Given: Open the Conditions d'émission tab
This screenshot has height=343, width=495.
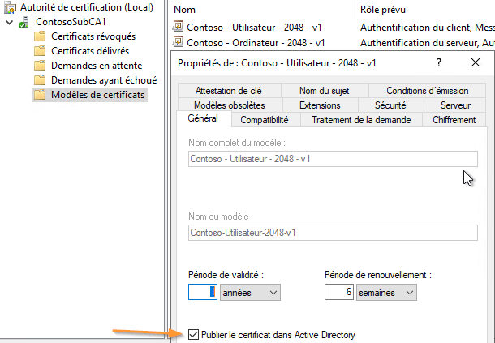Looking at the screenshot, I should click(427, 91).
